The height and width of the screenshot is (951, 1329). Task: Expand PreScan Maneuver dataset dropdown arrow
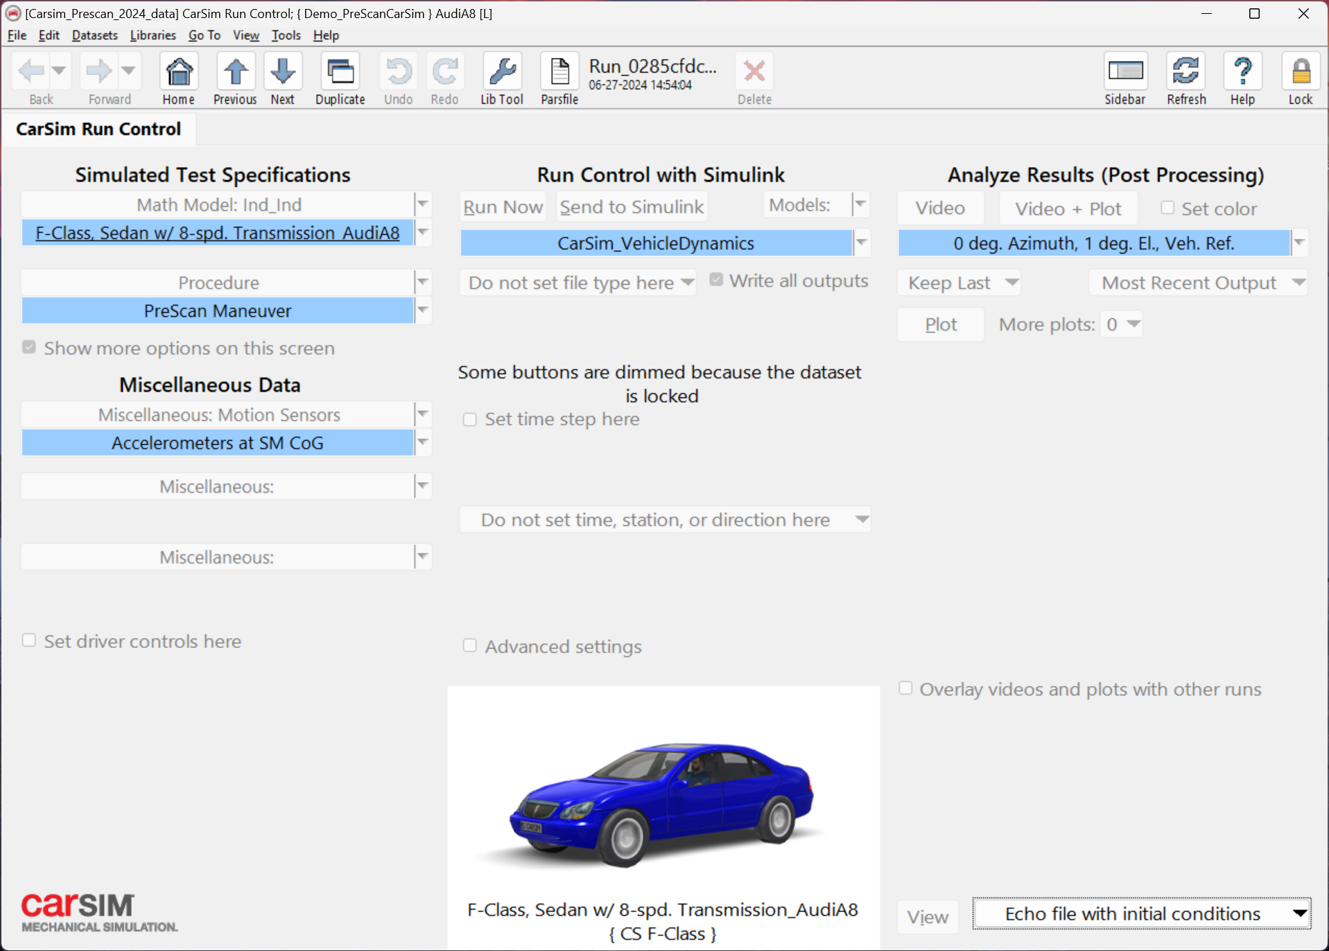[423, 310]
